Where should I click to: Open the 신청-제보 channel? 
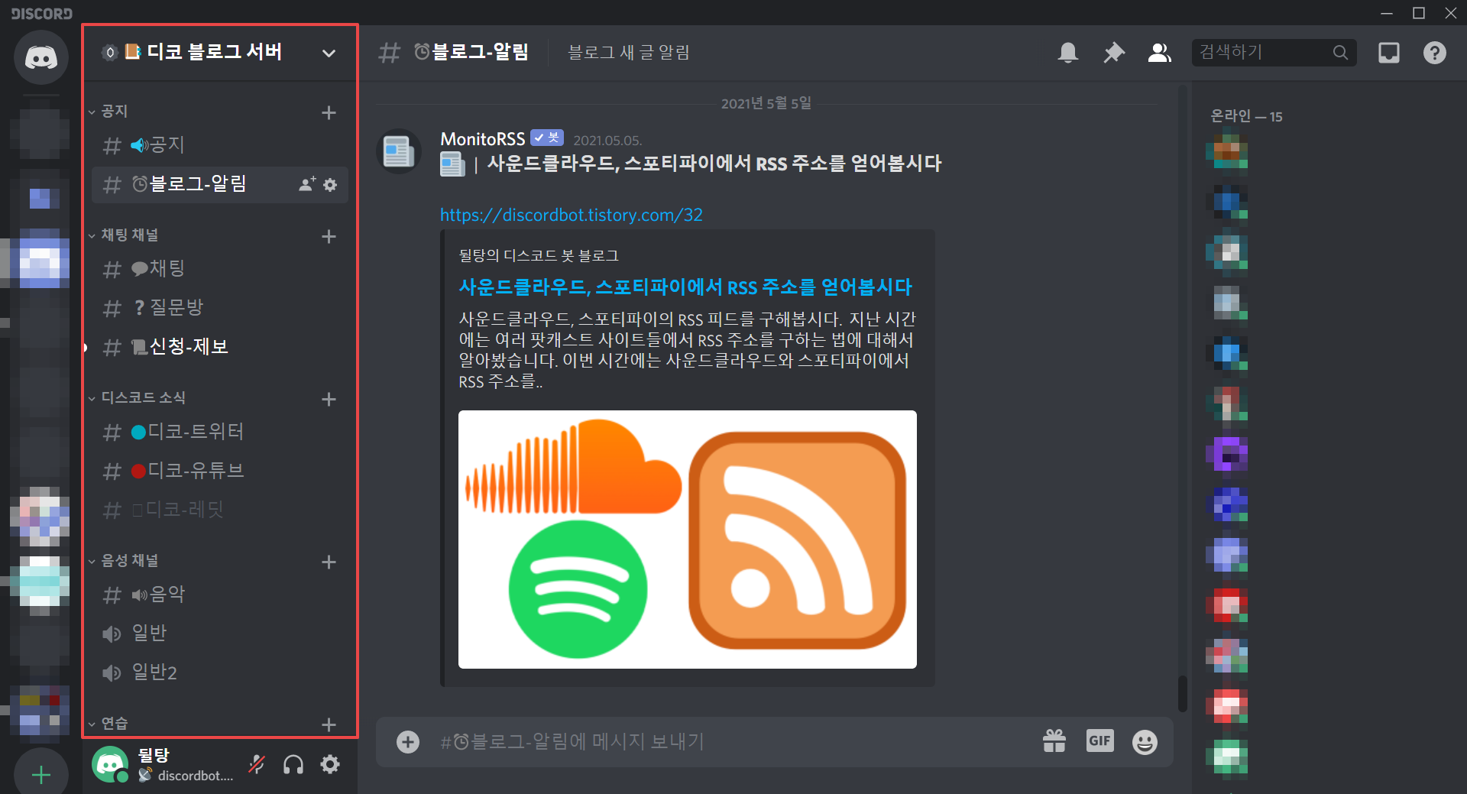tap(220, 347)
